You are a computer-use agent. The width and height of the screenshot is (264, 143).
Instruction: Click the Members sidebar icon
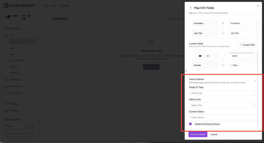6,104
